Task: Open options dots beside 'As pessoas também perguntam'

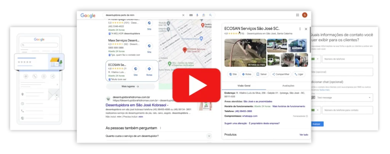Action: pos(160,128)
